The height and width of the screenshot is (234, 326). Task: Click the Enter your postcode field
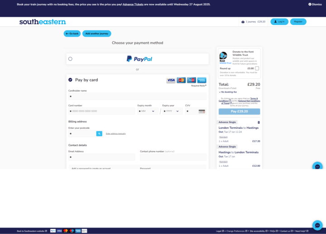point(82,134)
